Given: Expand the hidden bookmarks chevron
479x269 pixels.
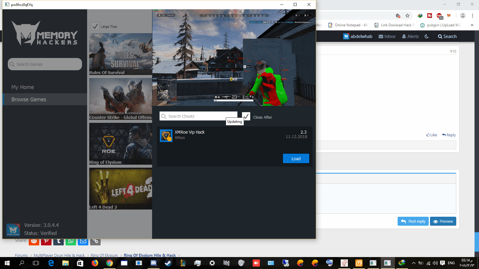Looking at the screenshot, I should 472,25.
